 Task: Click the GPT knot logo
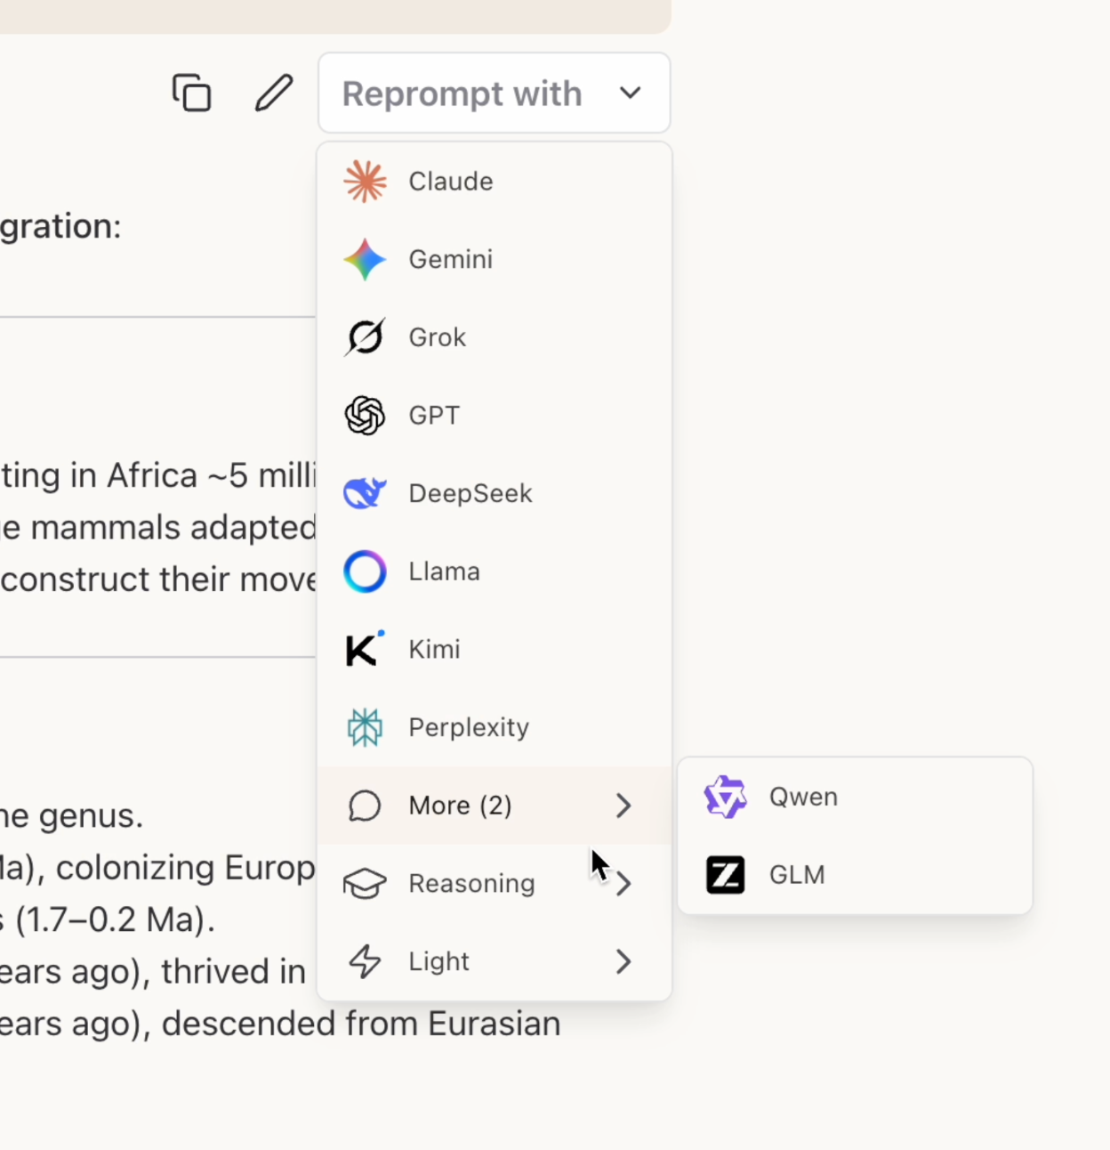365,415
